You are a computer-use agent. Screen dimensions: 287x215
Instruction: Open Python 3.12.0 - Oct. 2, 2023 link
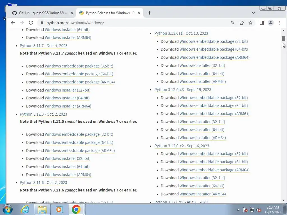(x=43, y=114)
